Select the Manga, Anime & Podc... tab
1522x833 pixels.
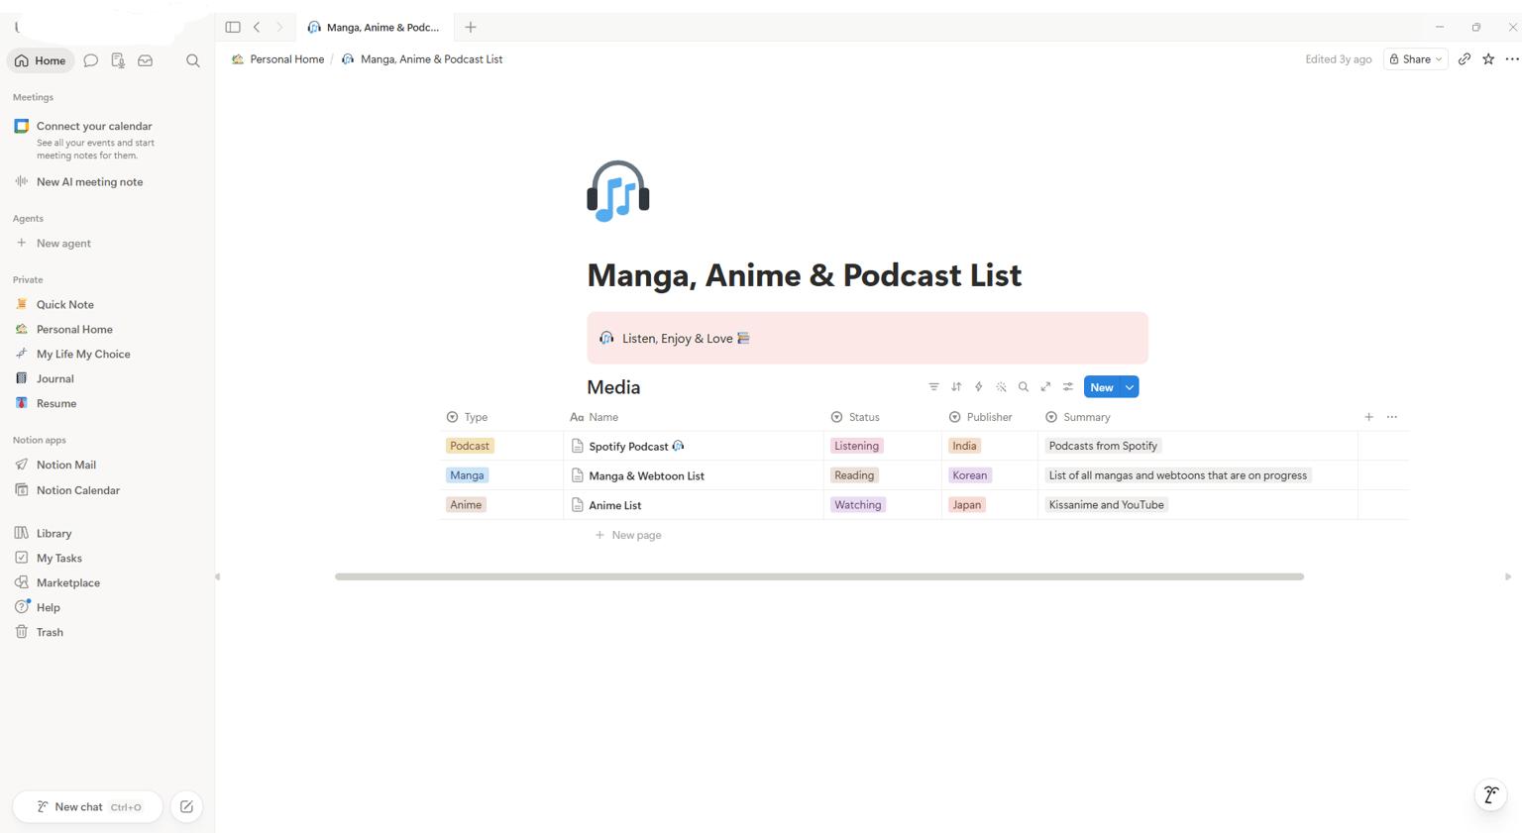tap(375, 28)
